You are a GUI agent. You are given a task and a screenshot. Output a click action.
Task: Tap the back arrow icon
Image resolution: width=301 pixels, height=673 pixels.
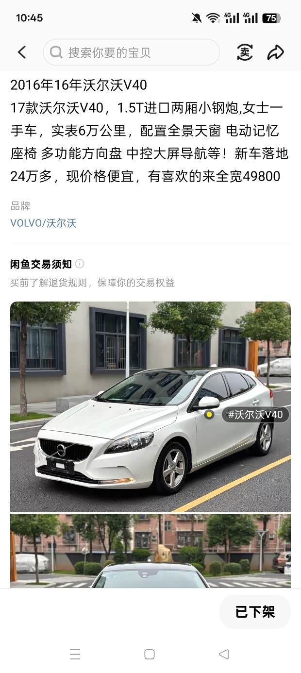point(22,52)
